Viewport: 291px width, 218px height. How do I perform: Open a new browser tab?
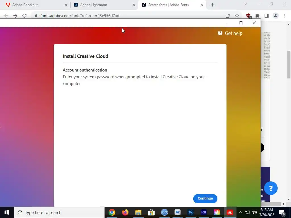point(213,5)
